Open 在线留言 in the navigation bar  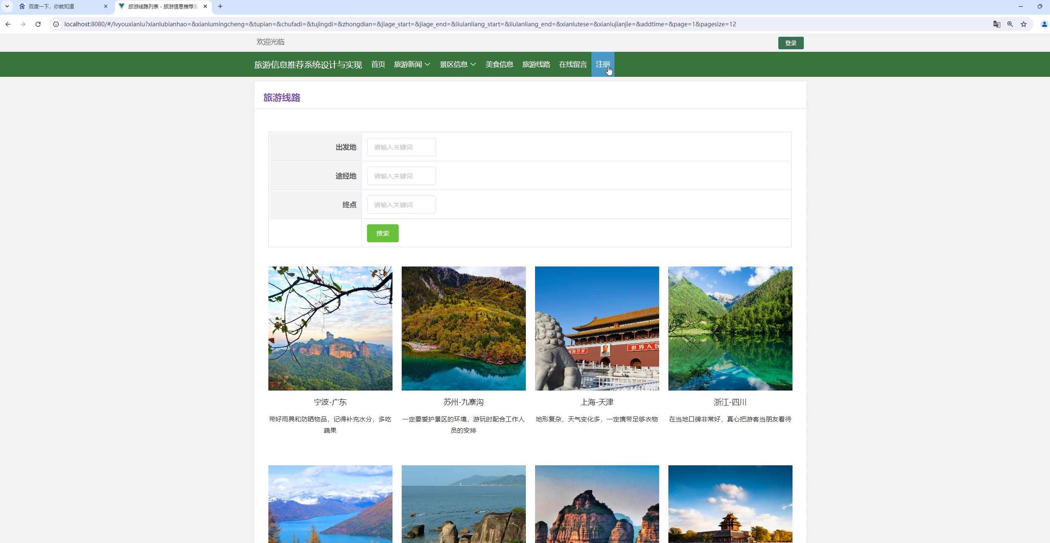[x=573, y=64]
